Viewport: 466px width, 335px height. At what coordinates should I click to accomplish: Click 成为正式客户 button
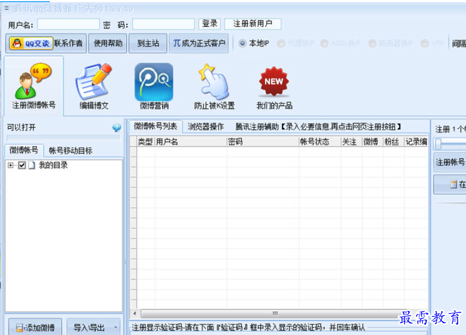tap(199, 43)
